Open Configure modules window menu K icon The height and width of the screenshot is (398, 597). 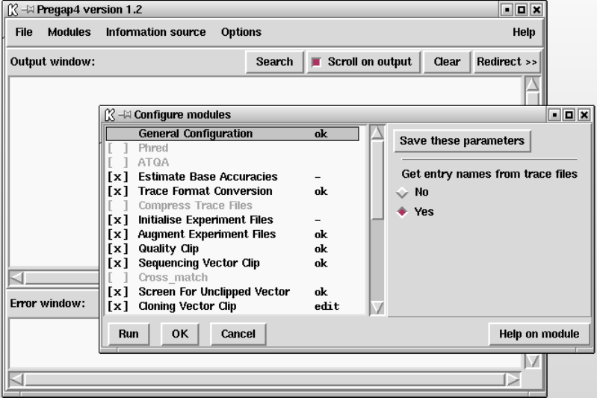(x=110, y=114)
